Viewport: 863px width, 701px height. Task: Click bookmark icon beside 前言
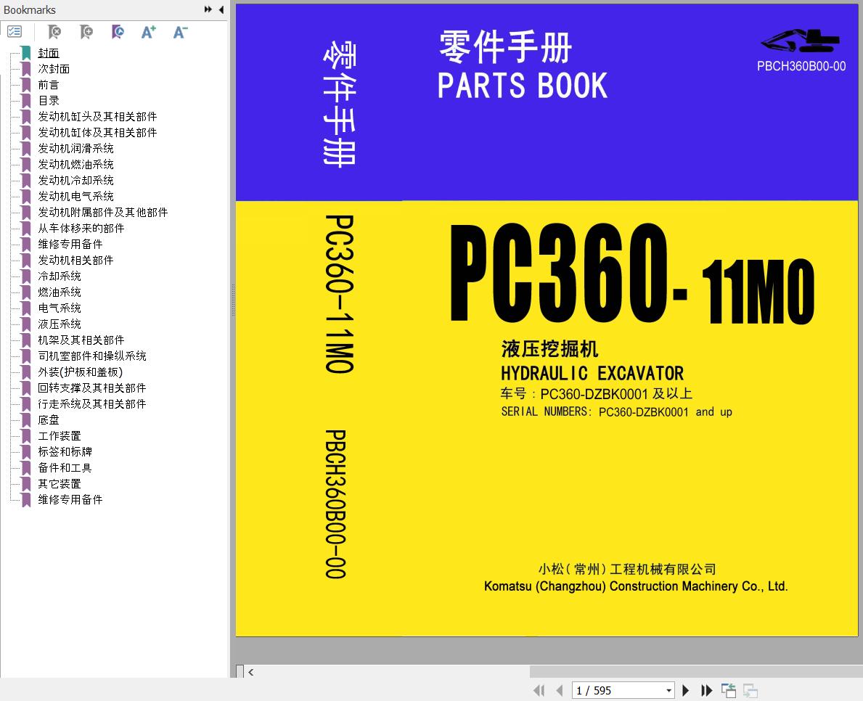26,86
